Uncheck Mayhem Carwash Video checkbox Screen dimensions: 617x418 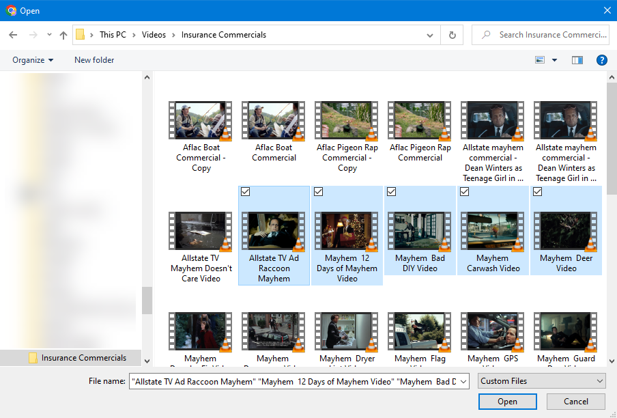point(464,192)
